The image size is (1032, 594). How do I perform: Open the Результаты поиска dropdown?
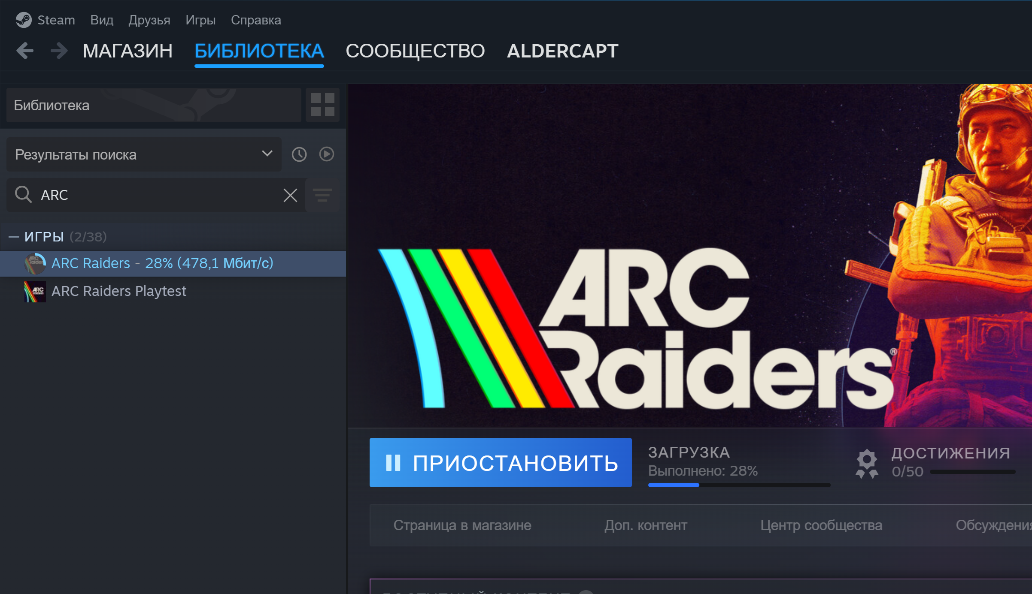pyautogui.click(x=144, y=154)
